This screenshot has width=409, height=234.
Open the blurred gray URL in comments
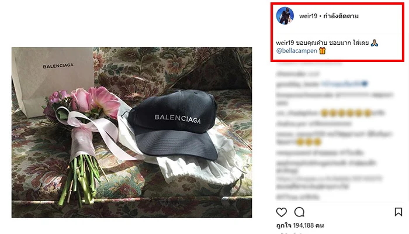pyautogui.click(x=329, y=179)
